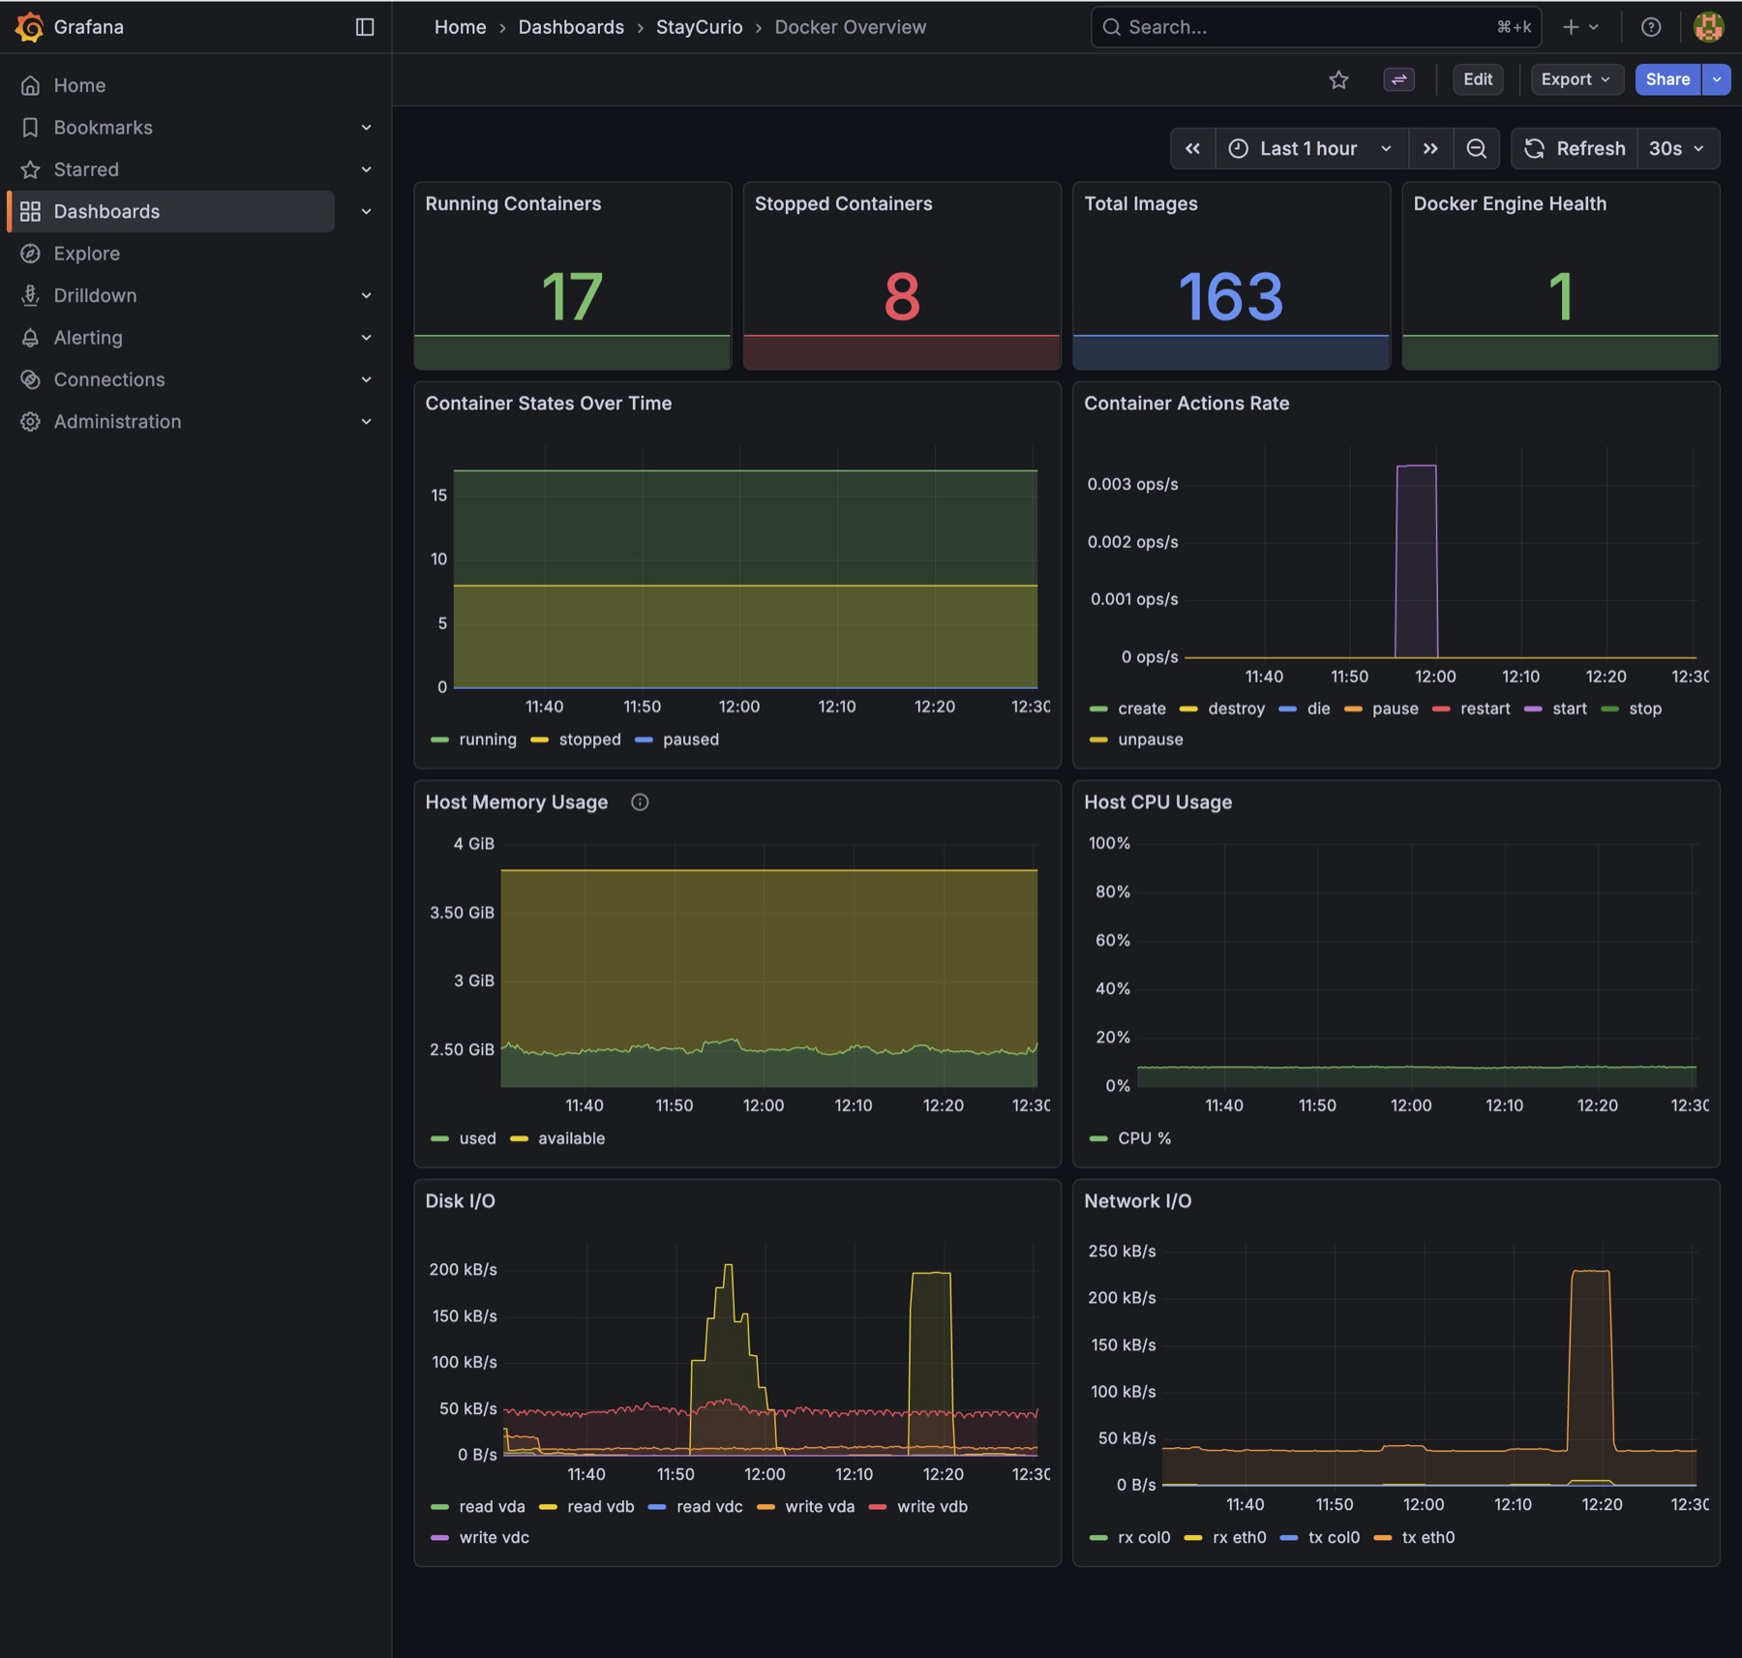Open the user profile avatar
Viewport: 1742px width, 1658px height.
1708,27
